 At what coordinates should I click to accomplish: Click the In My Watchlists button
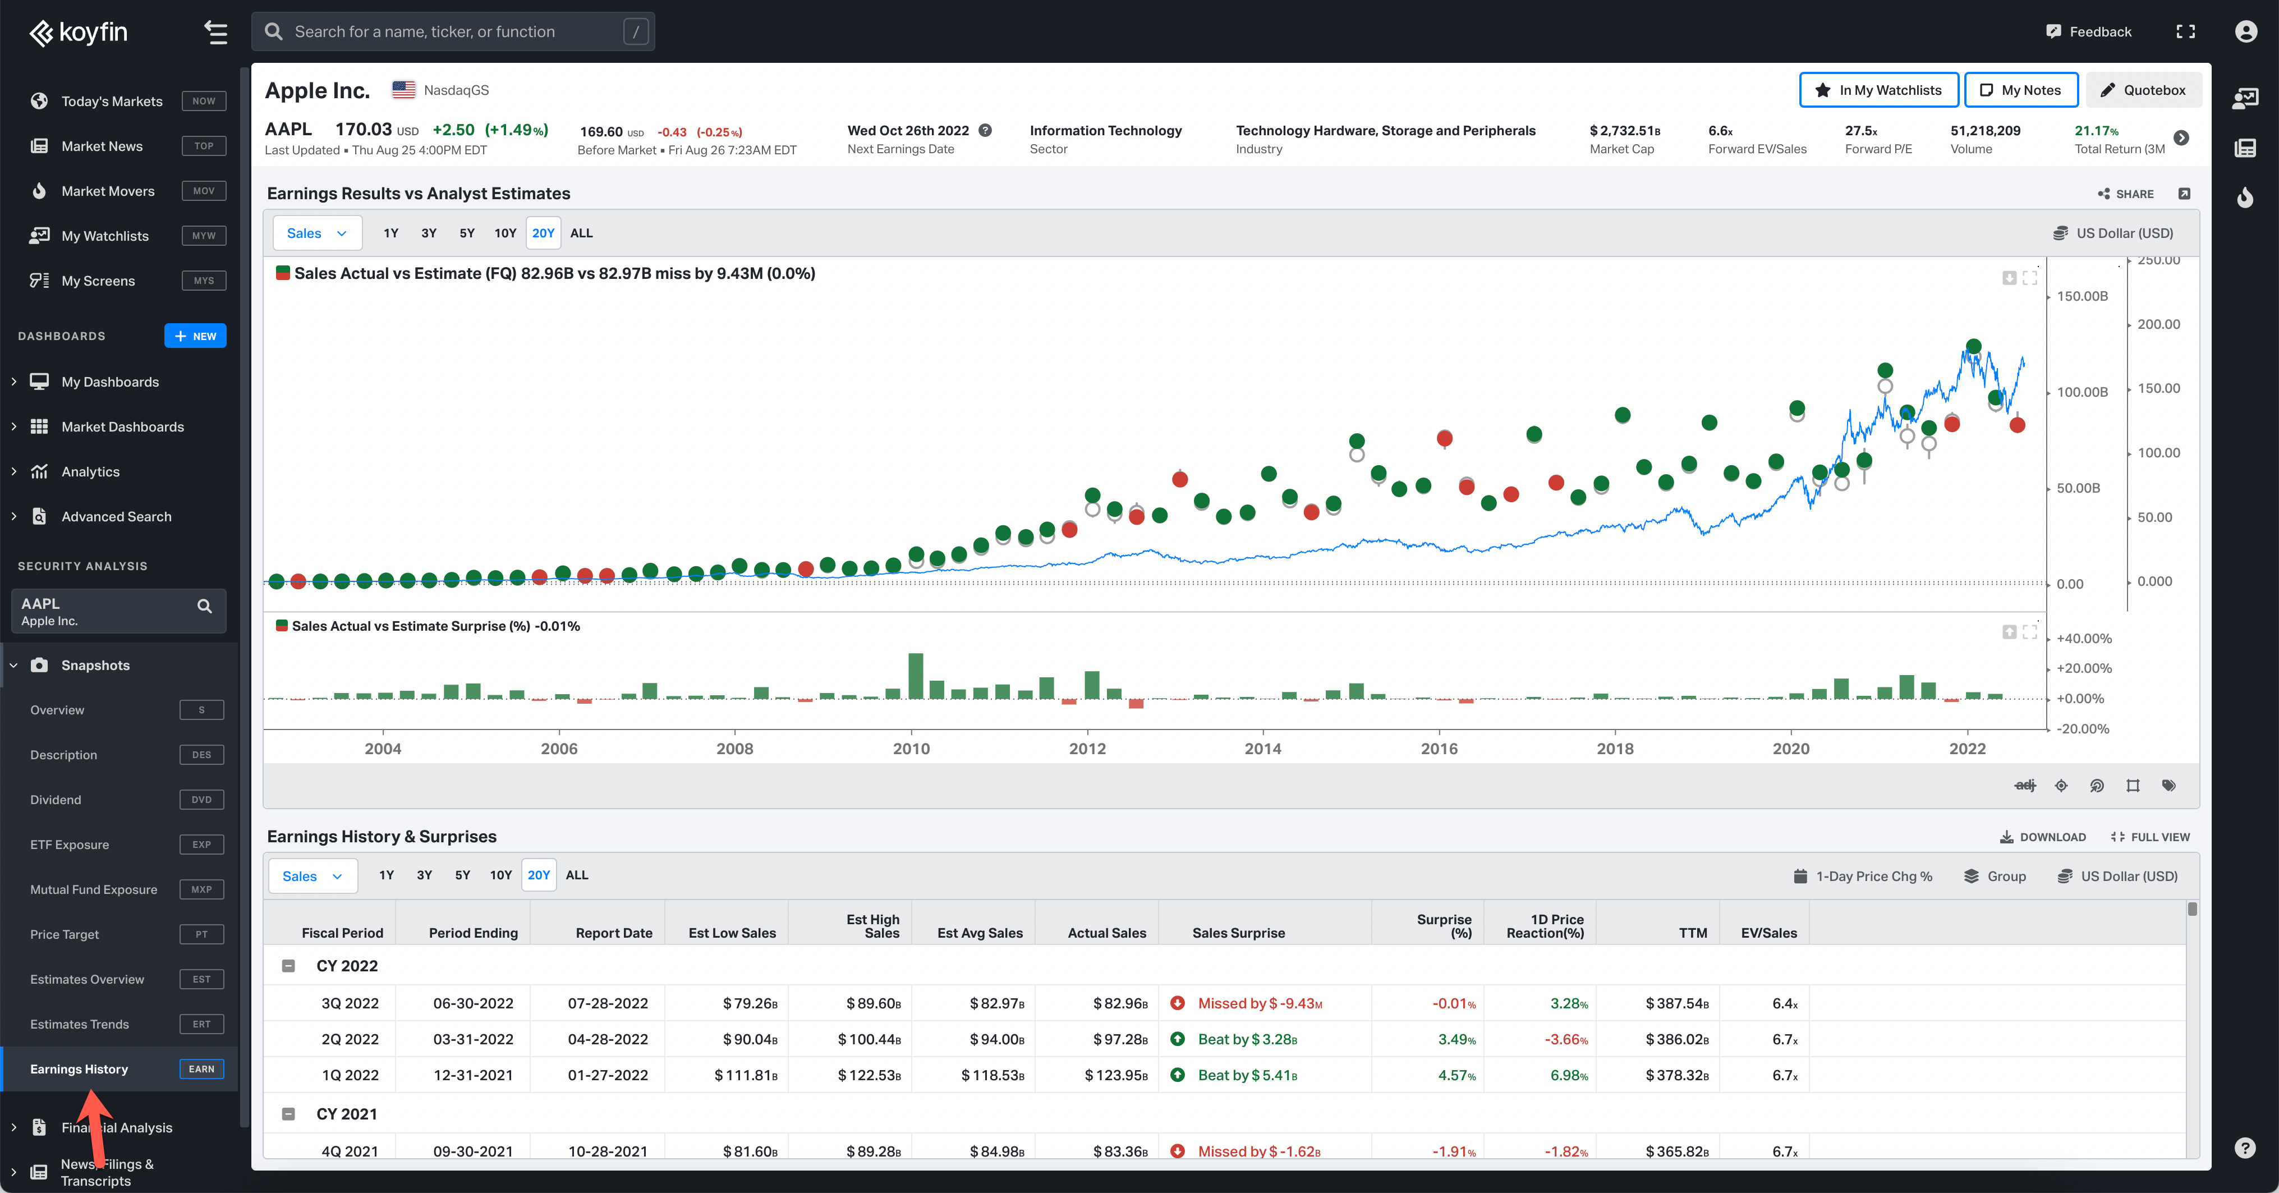click(x=1878, y=90)
